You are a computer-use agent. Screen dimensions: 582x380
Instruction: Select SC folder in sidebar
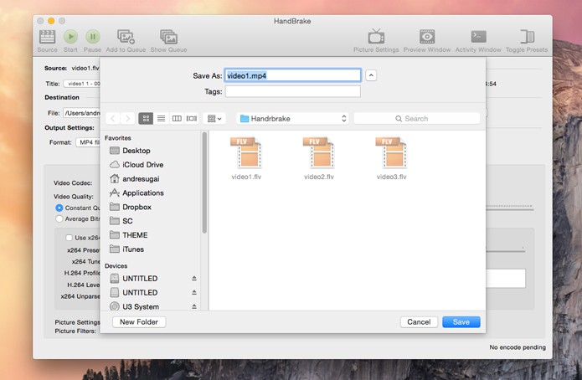(121, 221)
